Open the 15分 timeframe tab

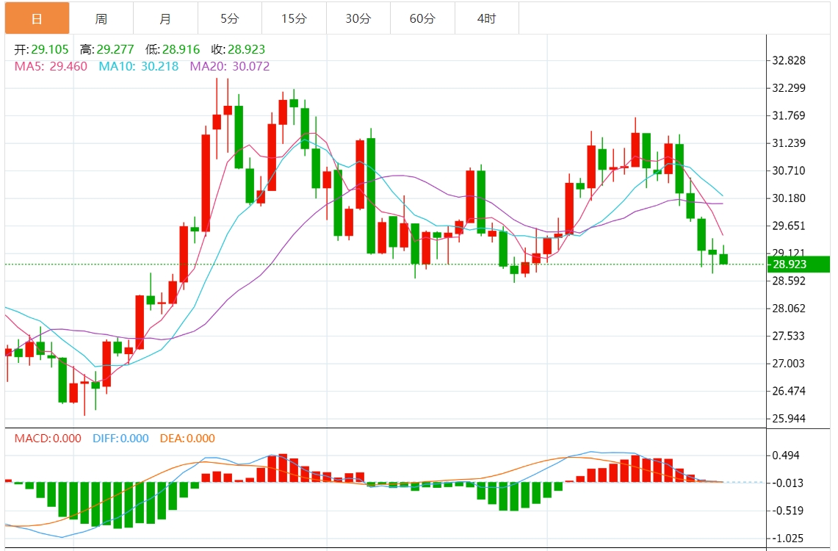click(x=294, y=18)
